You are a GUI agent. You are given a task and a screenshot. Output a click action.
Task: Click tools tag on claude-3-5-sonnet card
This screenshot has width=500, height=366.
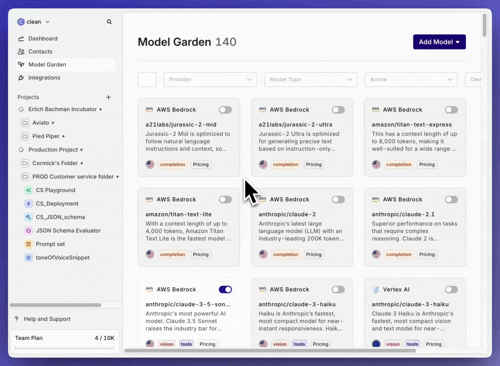coord(186,344)
